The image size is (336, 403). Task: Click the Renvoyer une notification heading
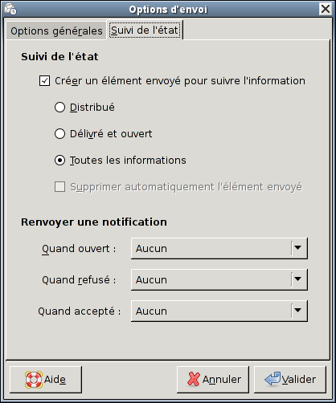pos(94,222)
